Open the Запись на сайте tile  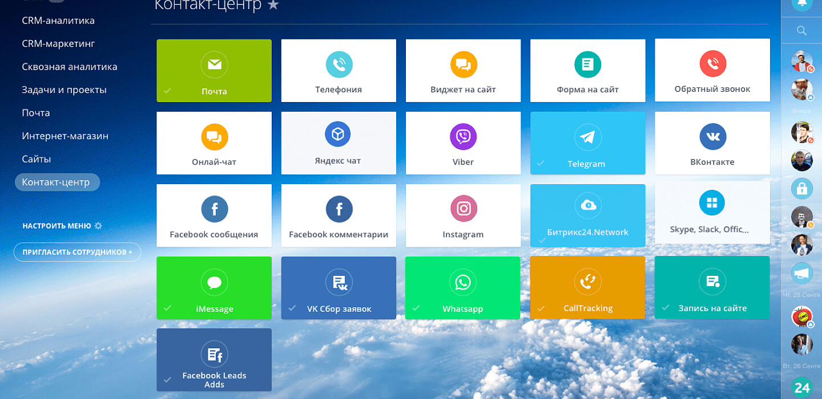[712, 288]
